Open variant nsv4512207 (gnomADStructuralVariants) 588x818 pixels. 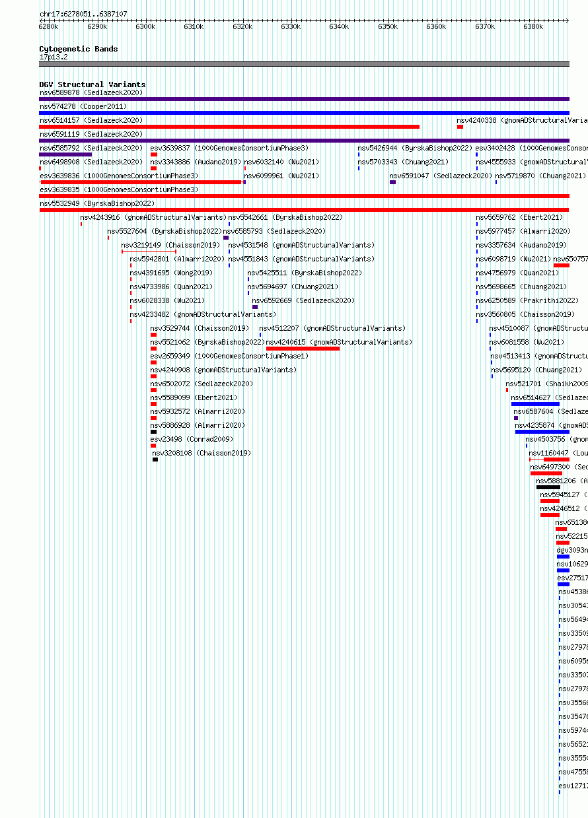tap(332, 328)
